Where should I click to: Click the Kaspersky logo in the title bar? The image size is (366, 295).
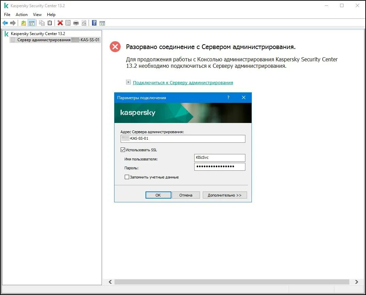pos(6,5)
